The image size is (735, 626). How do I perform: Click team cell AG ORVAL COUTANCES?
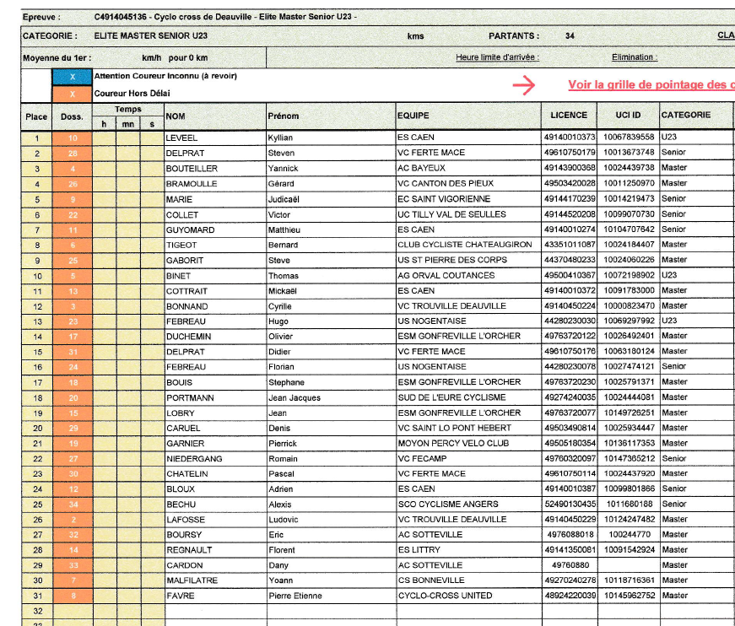468,276
